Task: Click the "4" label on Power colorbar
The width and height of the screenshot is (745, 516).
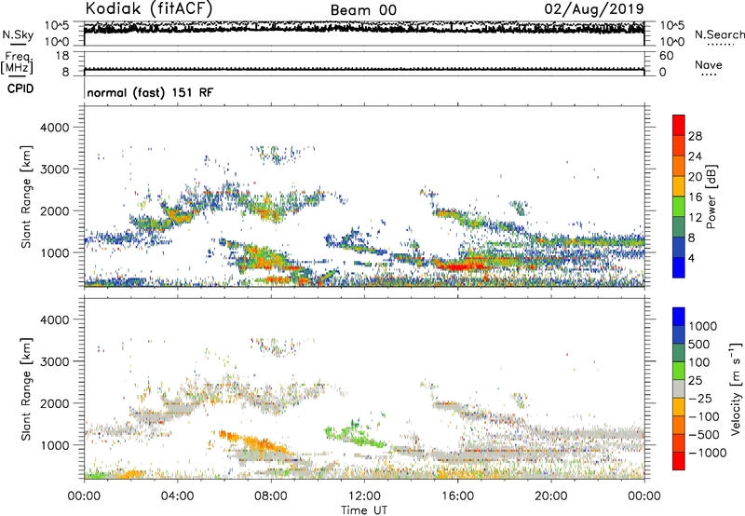Action: point(691,258)
